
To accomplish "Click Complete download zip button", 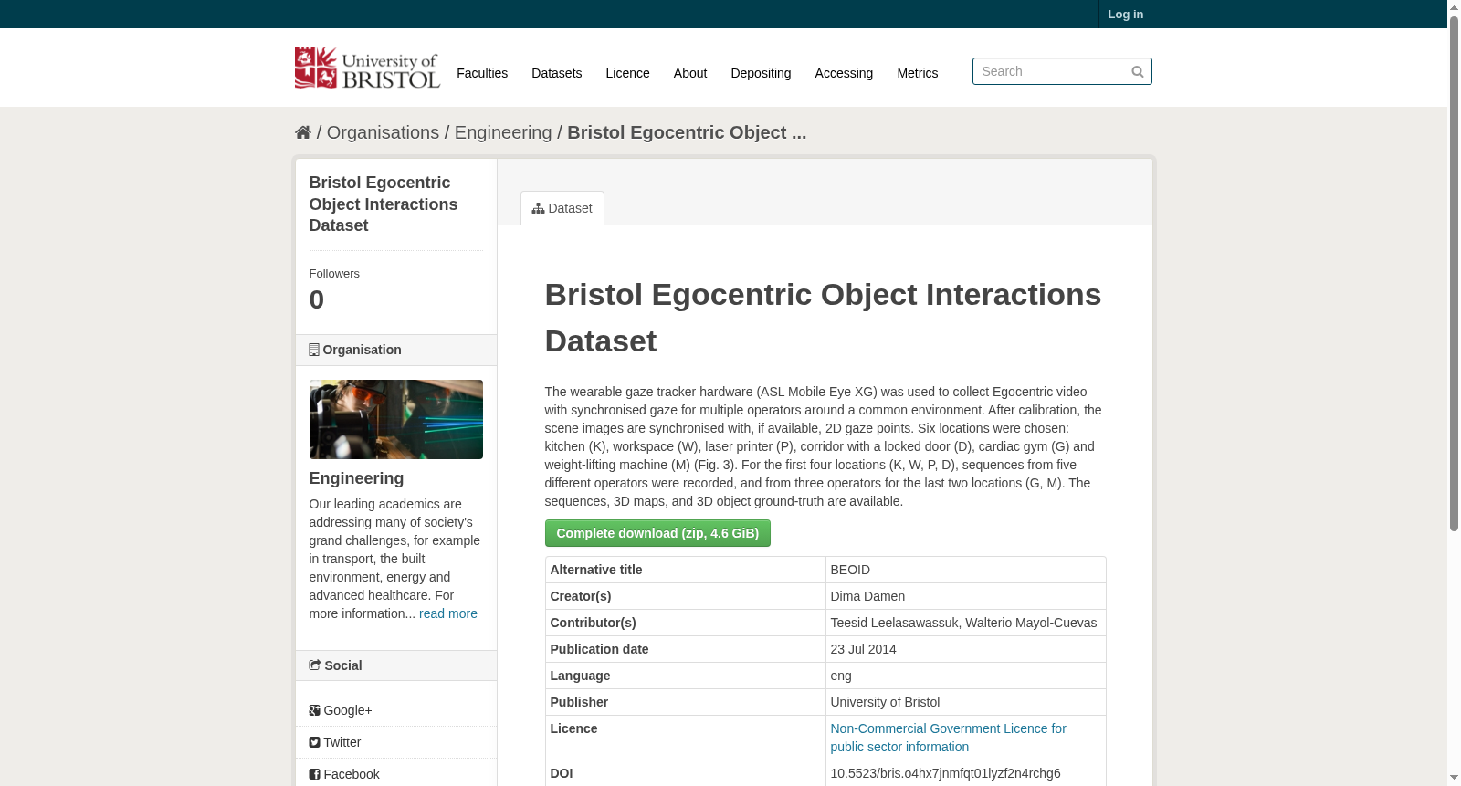I will (x=657, y=533).
